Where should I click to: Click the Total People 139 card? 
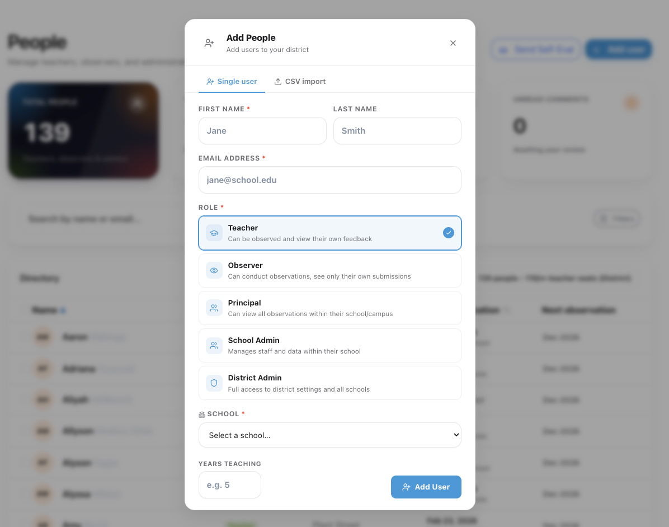83,130
